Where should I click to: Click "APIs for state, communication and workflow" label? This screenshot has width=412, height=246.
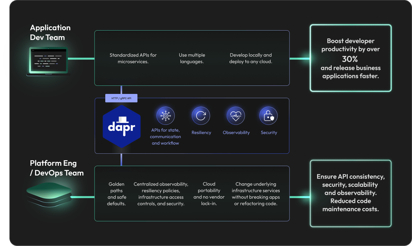165,136
